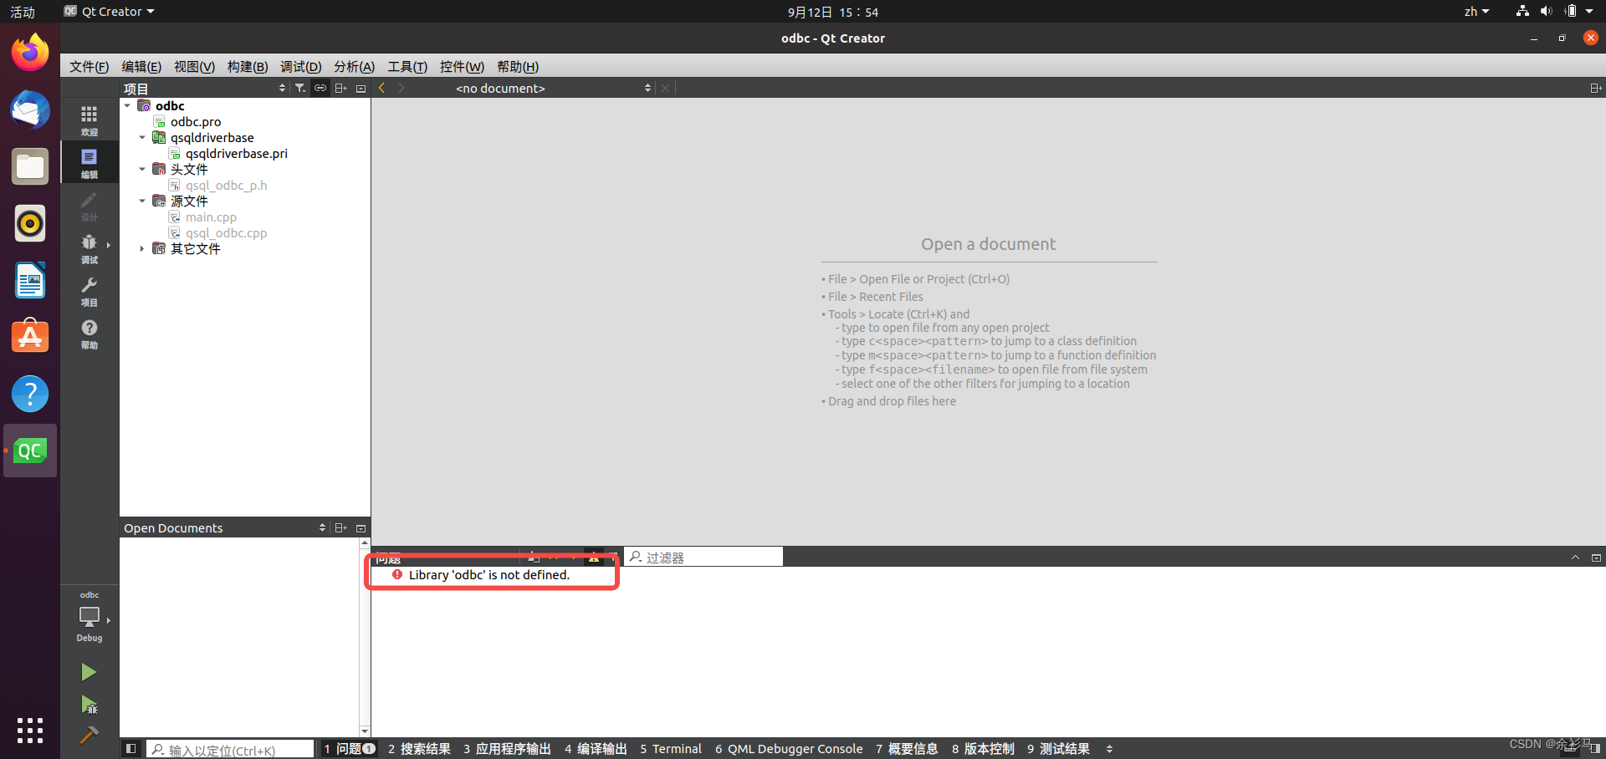The width and height of the screenshot is (1606, 759).
Task: Open Rhythmbox from the dock
Action: pyautogui.click(x=30, y=223)
